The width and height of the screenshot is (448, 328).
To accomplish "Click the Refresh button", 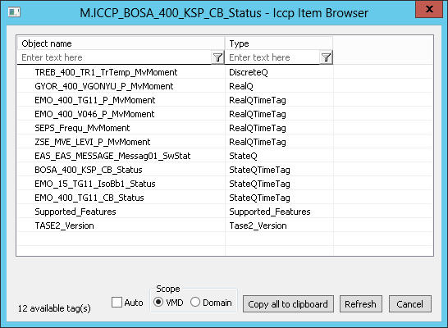I will pyautogui.click(x=360, y=304).
